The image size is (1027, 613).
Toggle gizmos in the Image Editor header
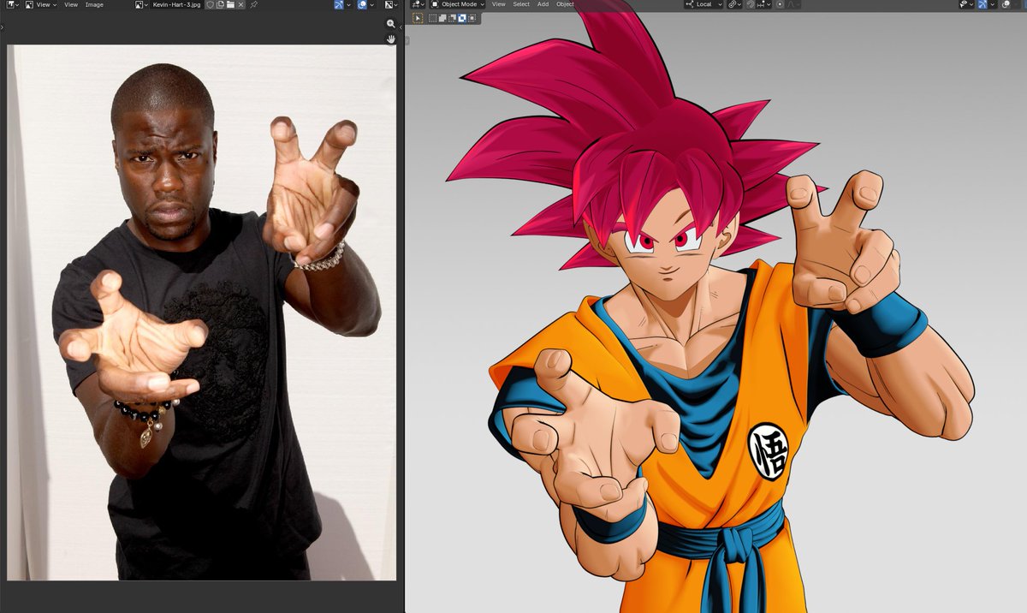(339, 4)
